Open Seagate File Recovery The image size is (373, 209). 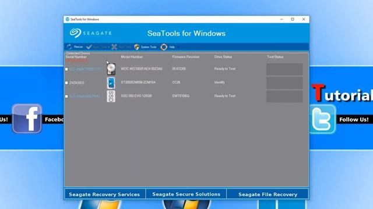pyautogui.click(x=268, y=194)
